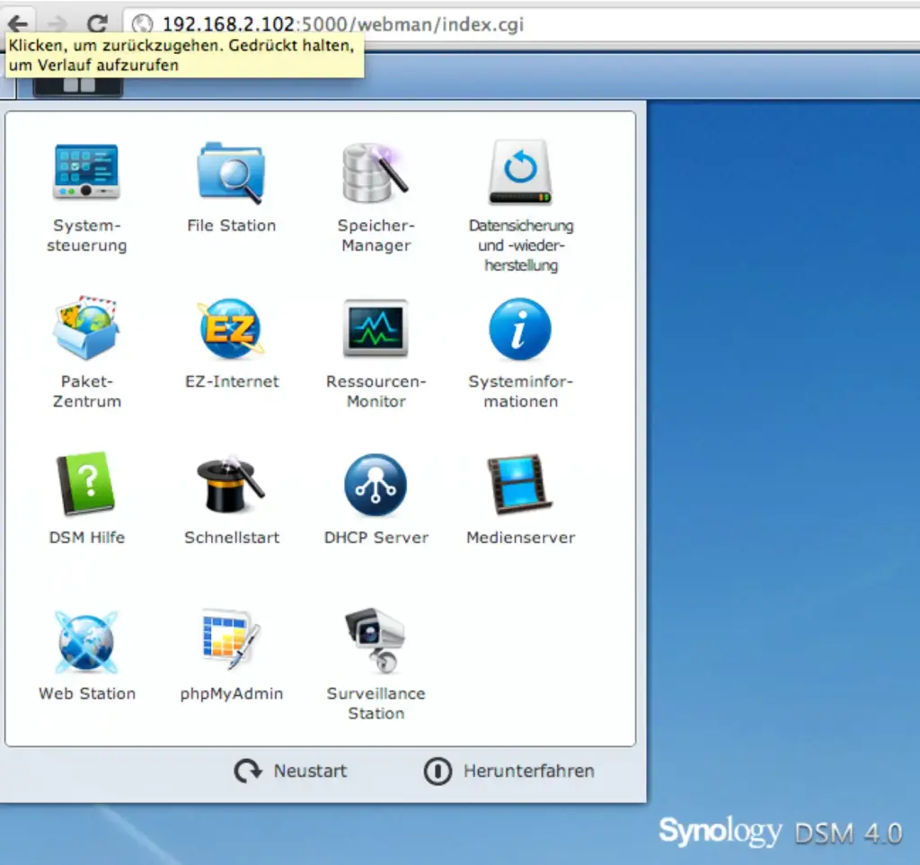
Task: Click the site info globe icon in address bar
Action: tap(142, 24)
